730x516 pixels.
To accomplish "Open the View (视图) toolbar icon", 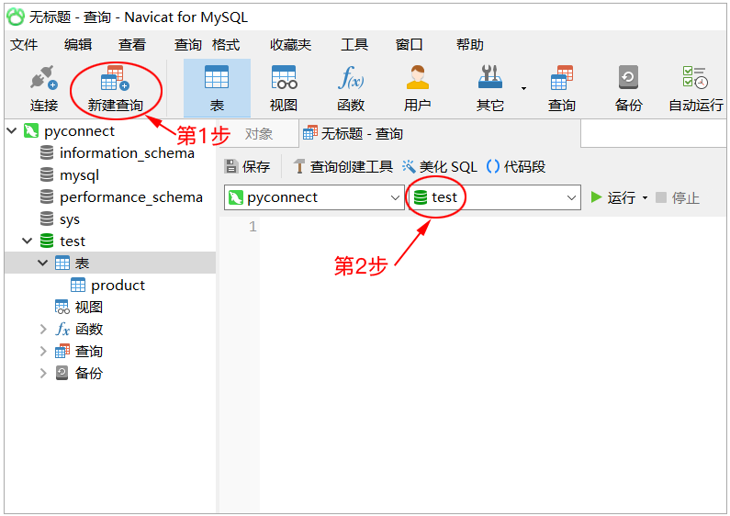I will (284, 78).
